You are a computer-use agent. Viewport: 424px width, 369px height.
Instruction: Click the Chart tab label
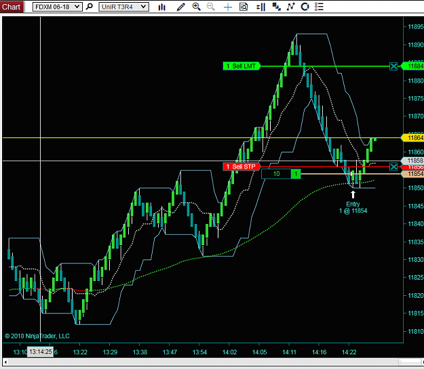pyautogui.click(x=12, y=7)
